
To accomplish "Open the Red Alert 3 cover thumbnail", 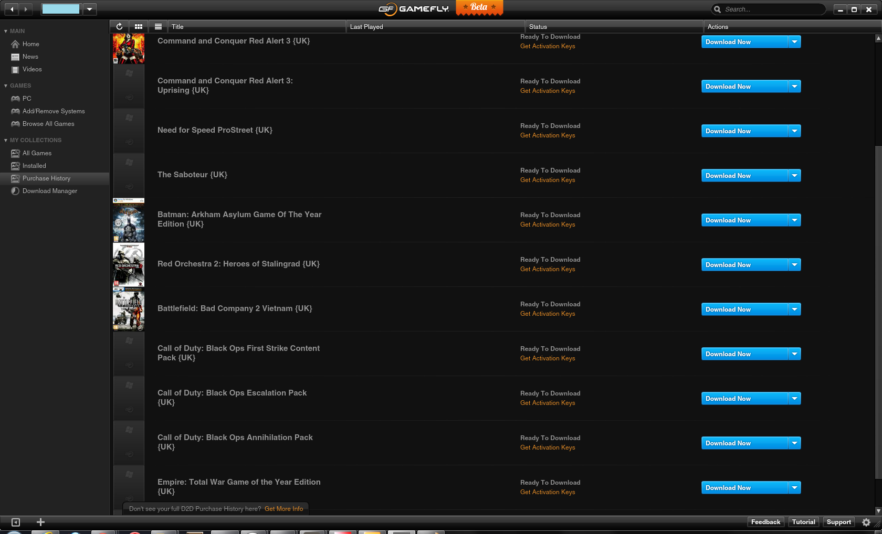I will pyautogui.click(x=129, y=48).
